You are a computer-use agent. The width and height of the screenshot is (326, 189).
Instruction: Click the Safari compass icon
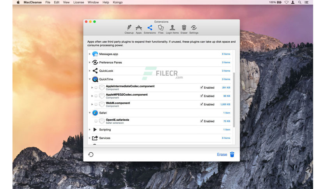click(95, 113)
